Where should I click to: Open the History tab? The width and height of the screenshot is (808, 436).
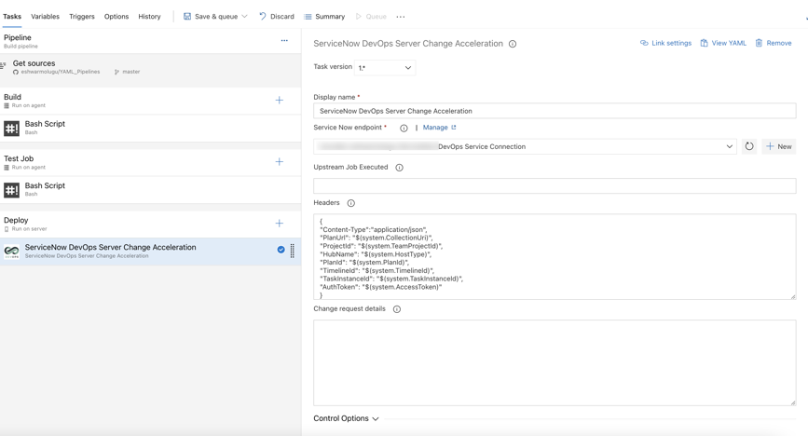click(x=149, y=17)
